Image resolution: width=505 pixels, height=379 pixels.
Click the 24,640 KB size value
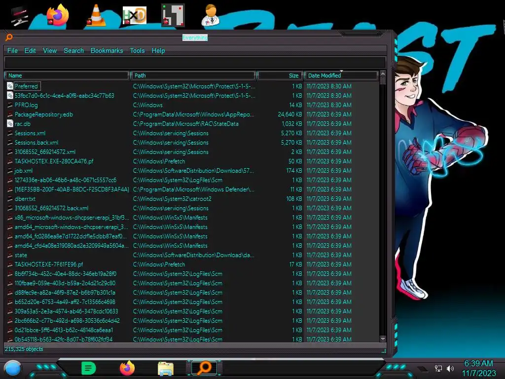tap(290, 114)
